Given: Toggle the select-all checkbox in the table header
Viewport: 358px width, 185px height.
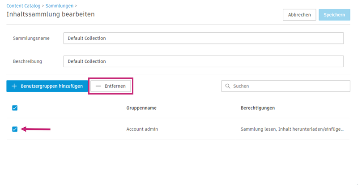Looking at the screenshot, I should click(15, 108).
